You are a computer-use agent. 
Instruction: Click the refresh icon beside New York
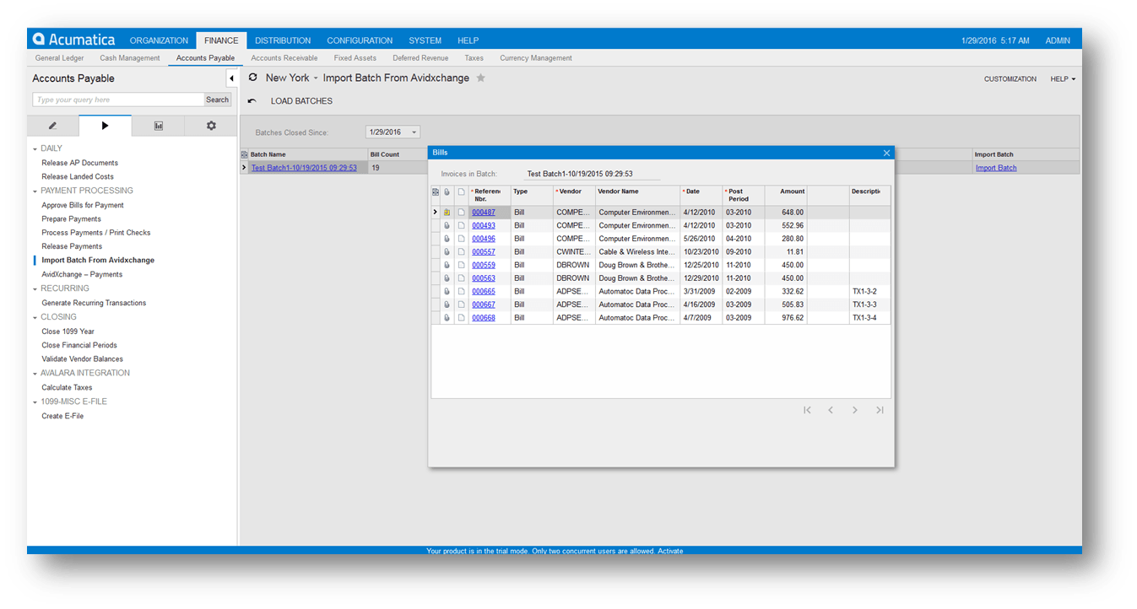pyautogui.click(x=252, y=78)
